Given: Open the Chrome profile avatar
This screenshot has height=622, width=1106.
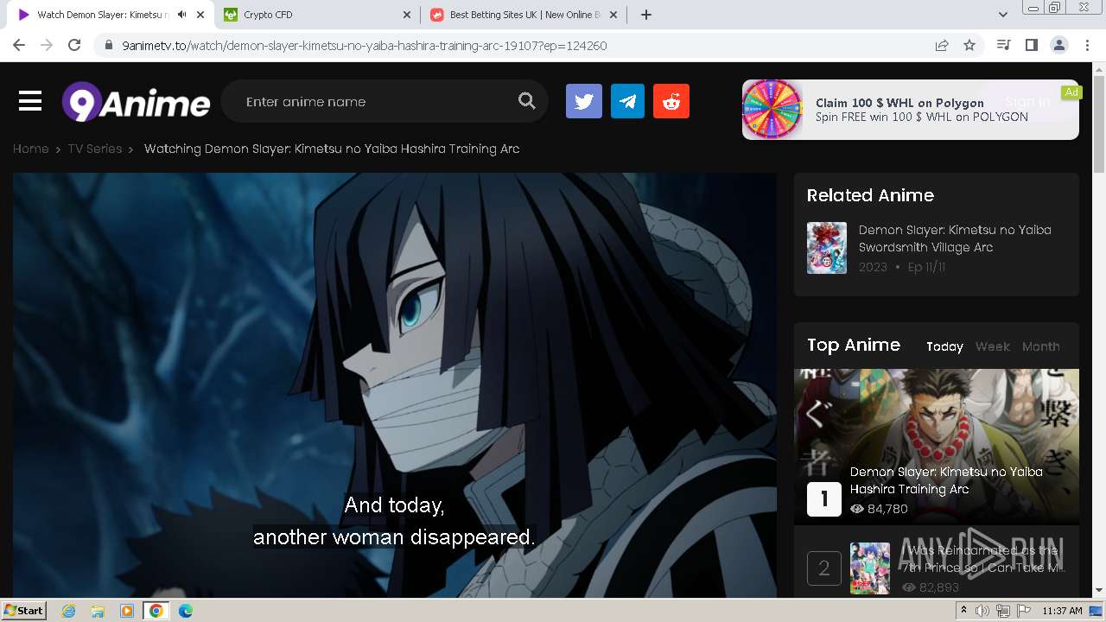Looking at the screenshot, I should [1059, 46].
